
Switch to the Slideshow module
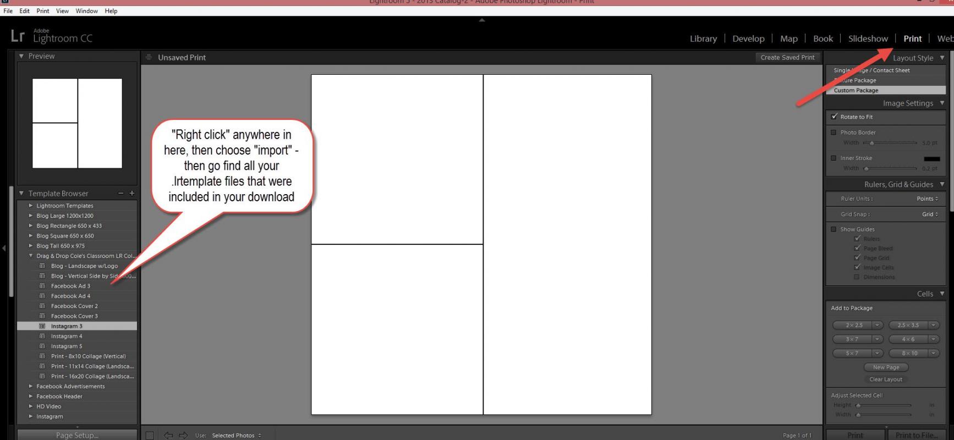(868, 38)
